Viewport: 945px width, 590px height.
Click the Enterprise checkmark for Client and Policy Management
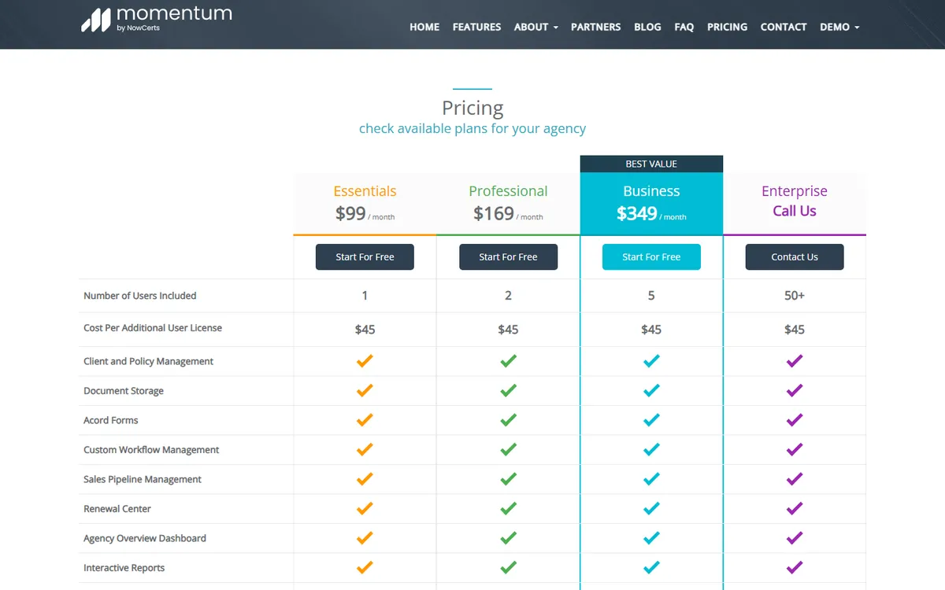click(795, 361)
